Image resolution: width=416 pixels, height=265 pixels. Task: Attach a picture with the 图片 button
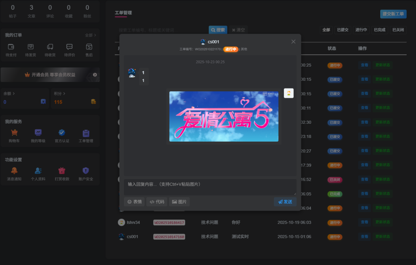coord(179,202)
